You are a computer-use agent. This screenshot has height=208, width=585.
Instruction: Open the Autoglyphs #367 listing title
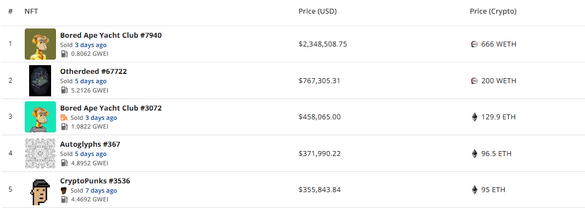coord(90,144)
